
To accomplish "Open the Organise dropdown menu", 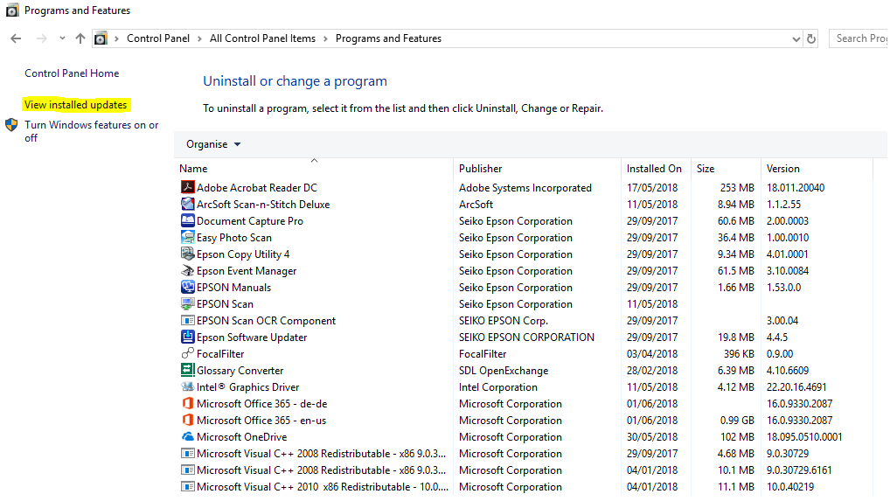I will coord(213,144).
